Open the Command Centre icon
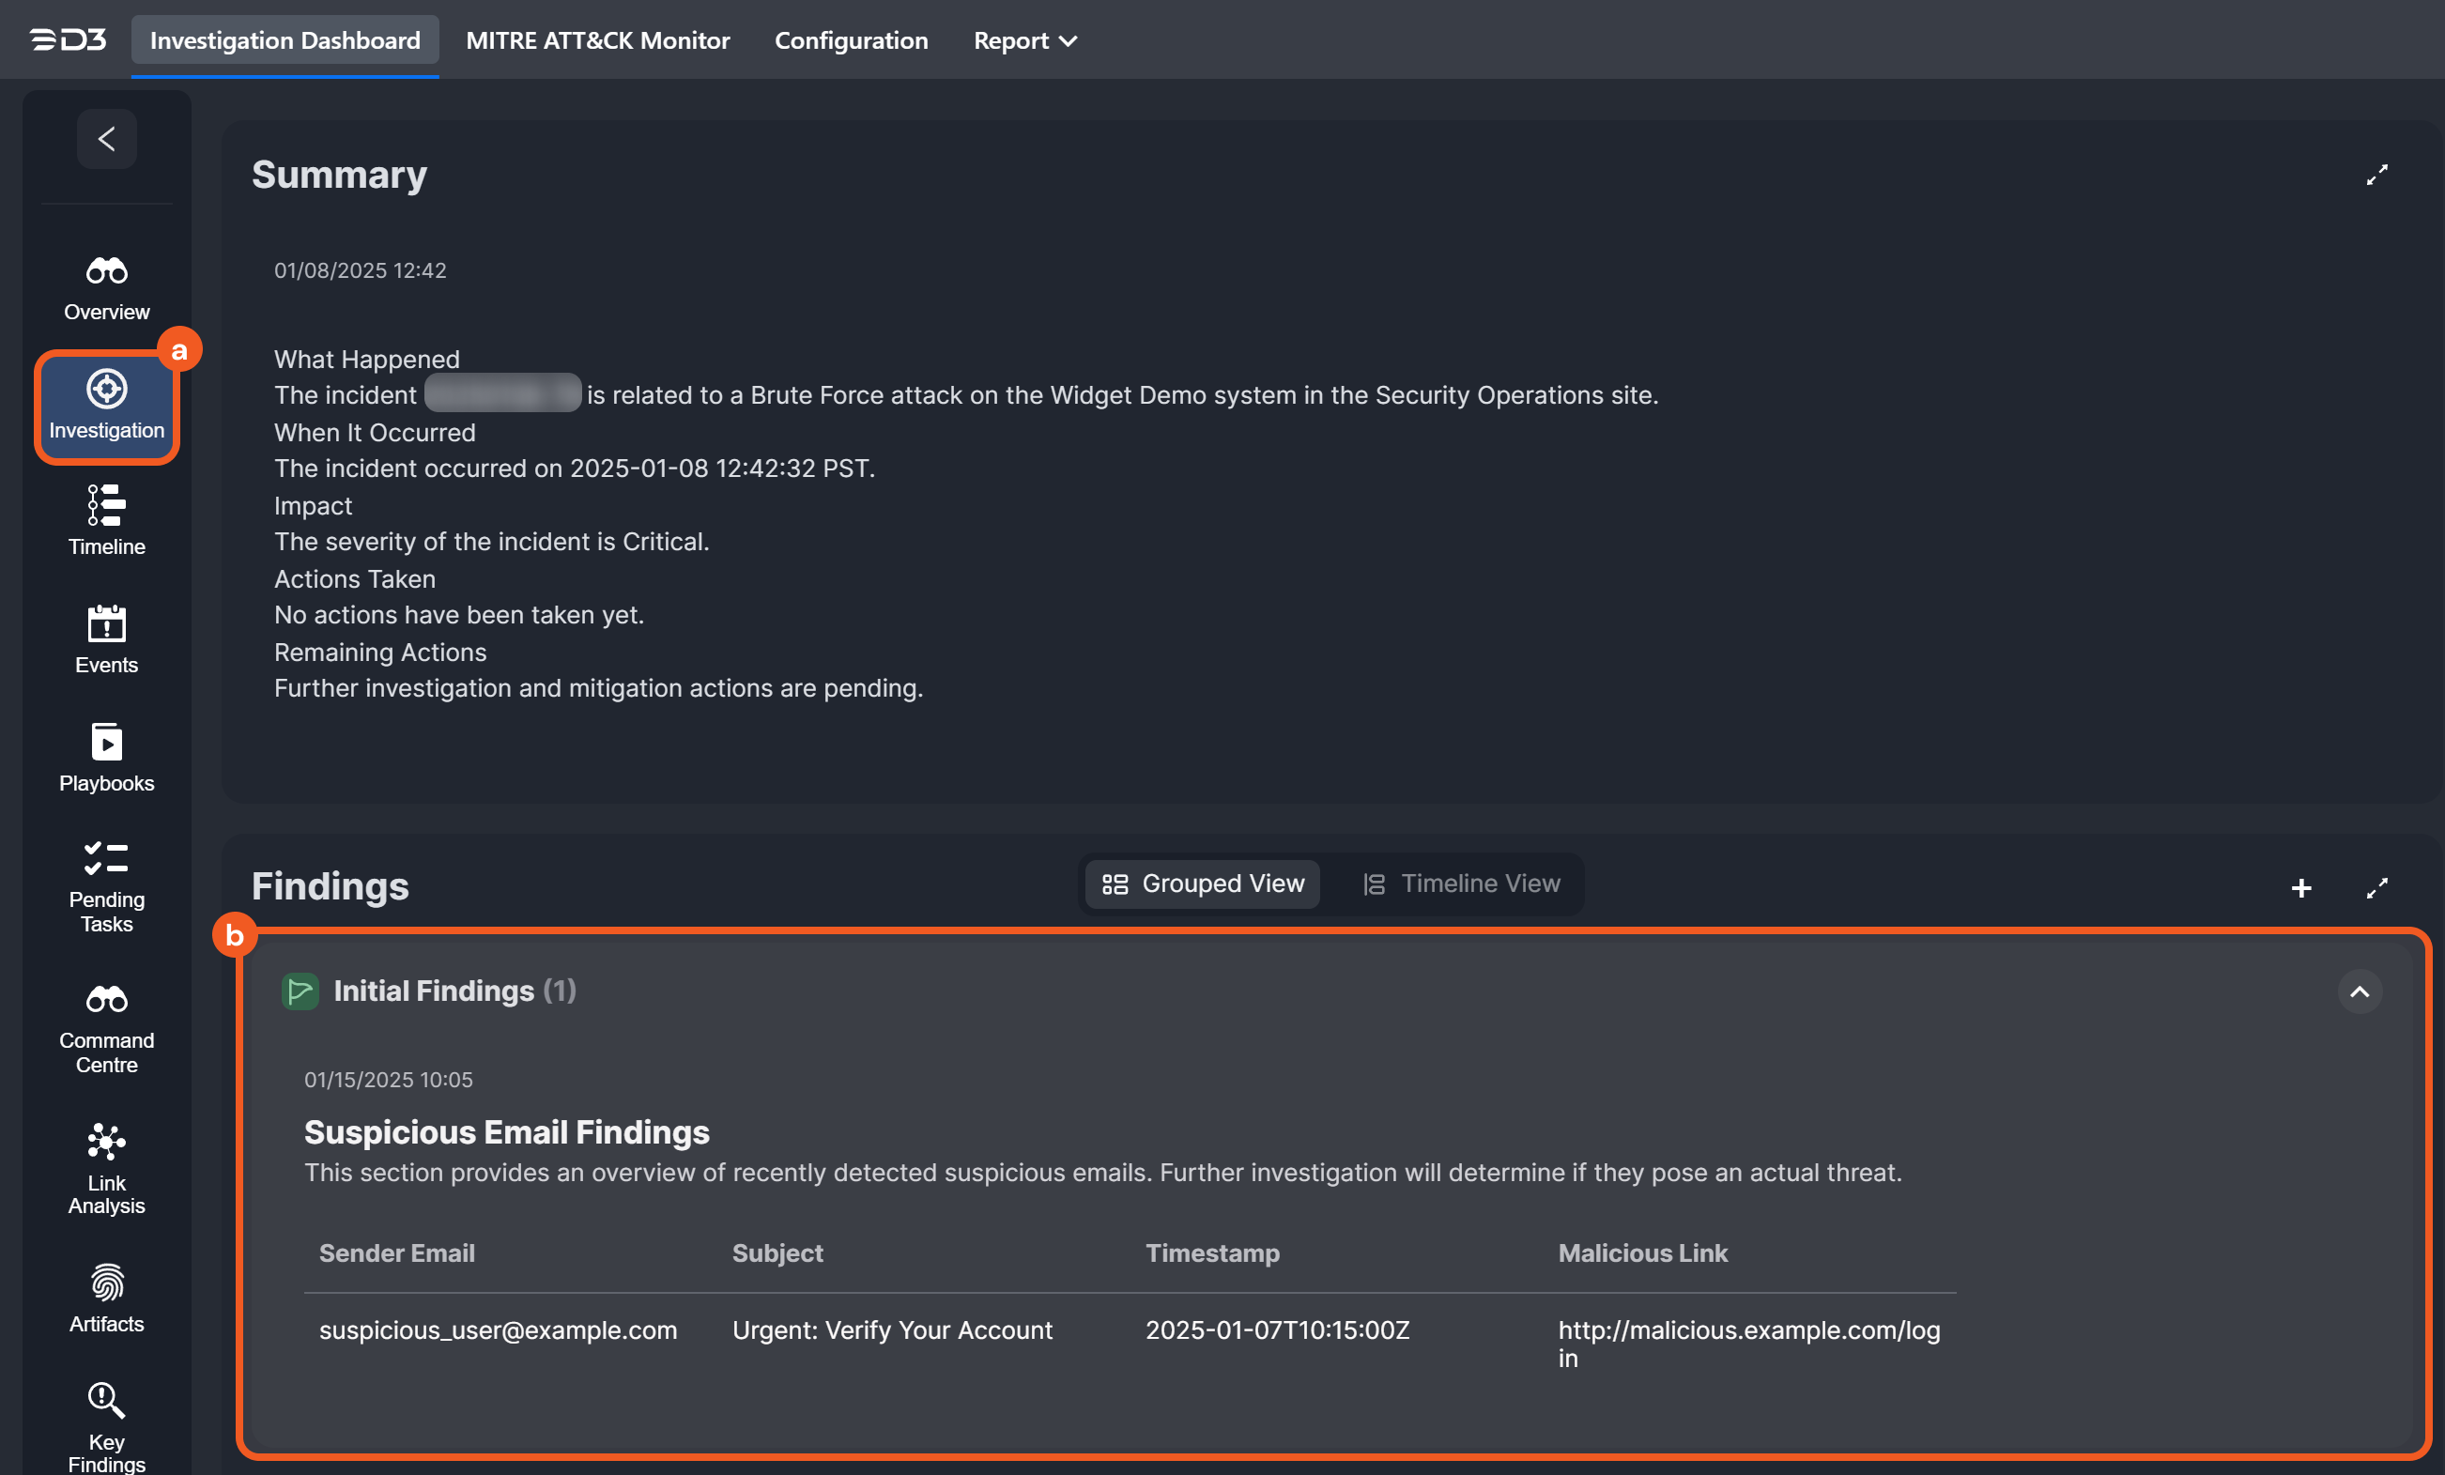Screen dimensions: 2445x1475 (x=106, y=999)
